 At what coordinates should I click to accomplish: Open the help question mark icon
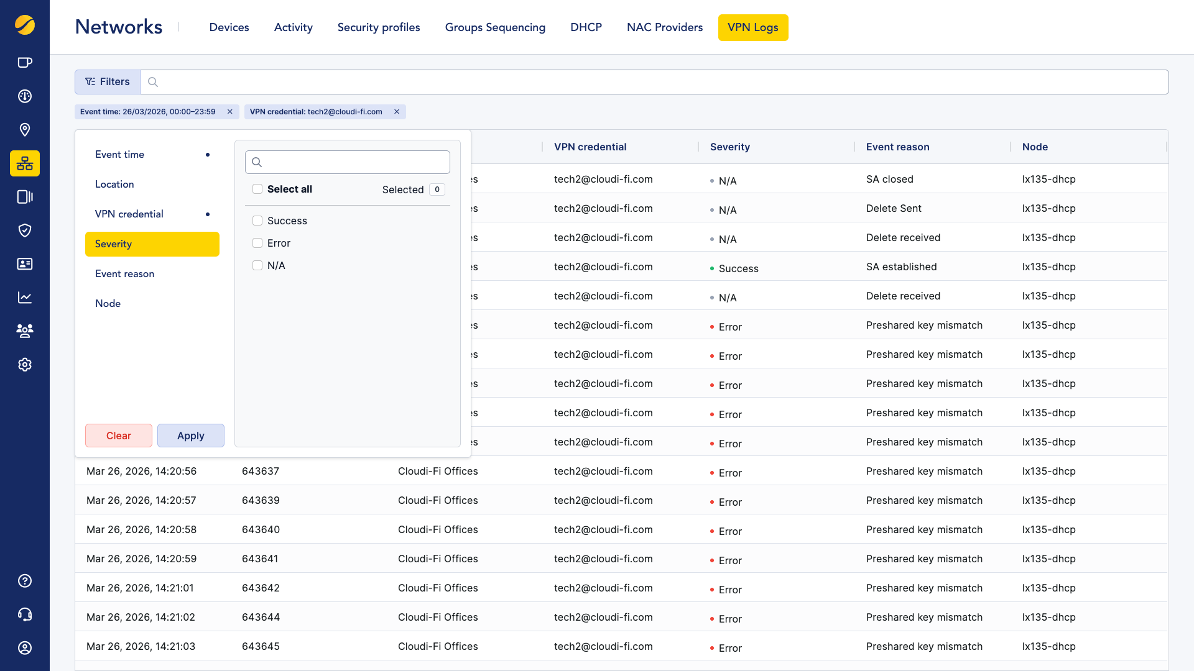click(25, 581)
